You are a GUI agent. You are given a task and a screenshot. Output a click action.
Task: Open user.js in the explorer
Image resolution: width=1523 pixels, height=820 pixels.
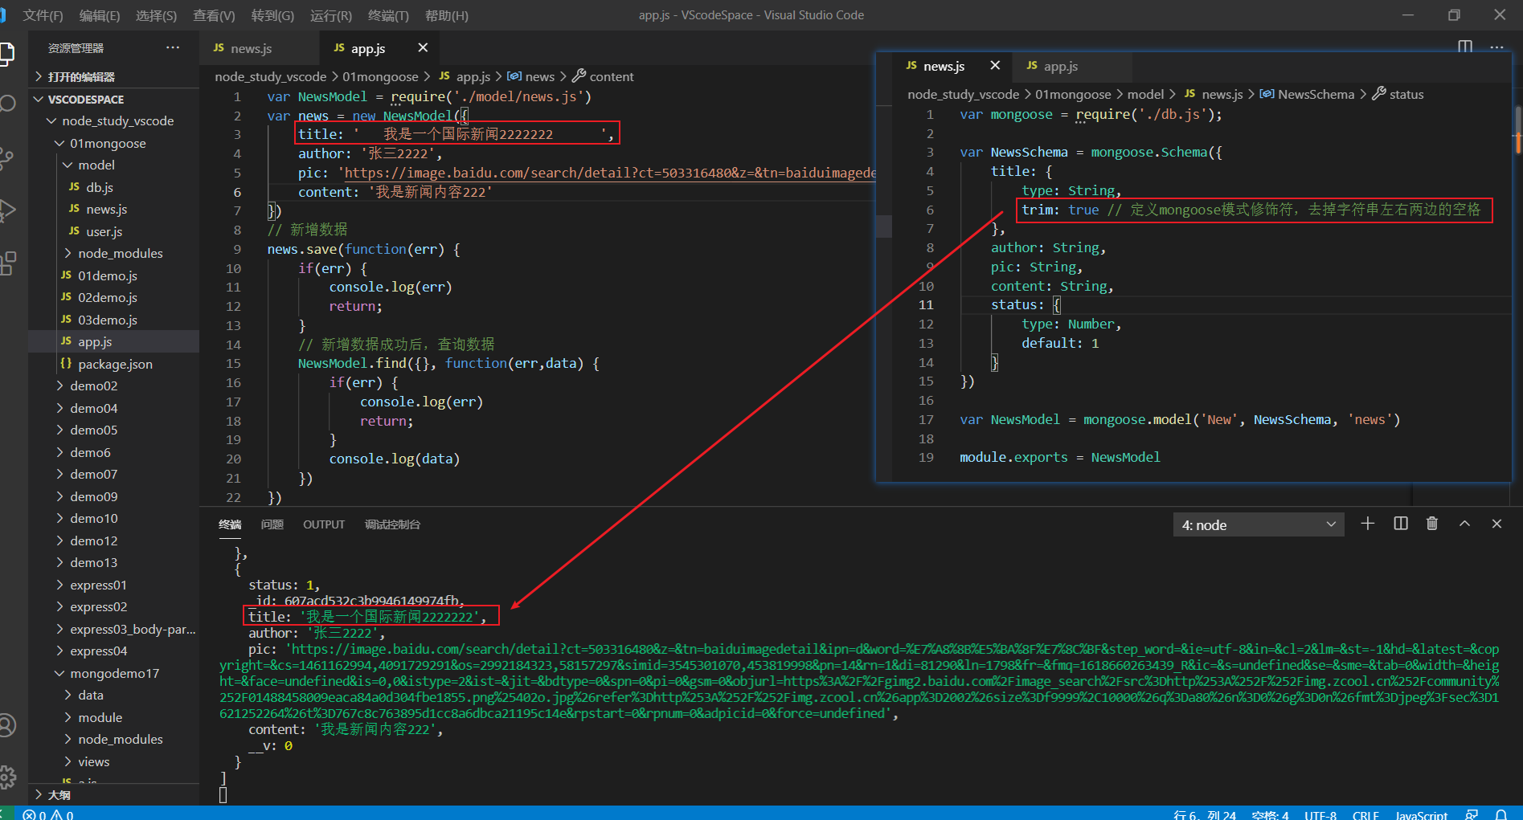[113, 231]
